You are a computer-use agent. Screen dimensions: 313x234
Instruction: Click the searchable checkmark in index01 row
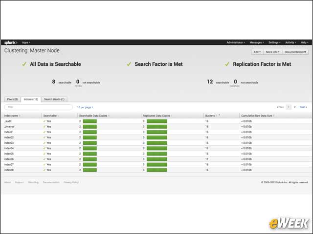pos(45,132)
